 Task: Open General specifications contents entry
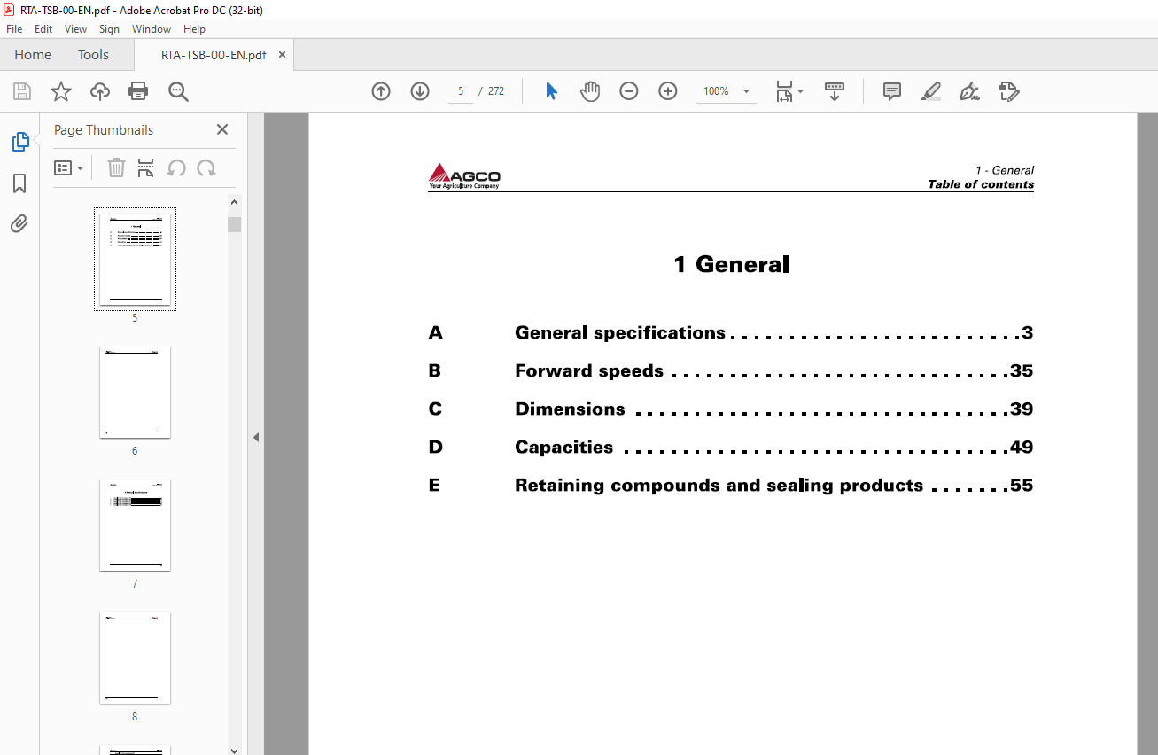click(730, 333)
